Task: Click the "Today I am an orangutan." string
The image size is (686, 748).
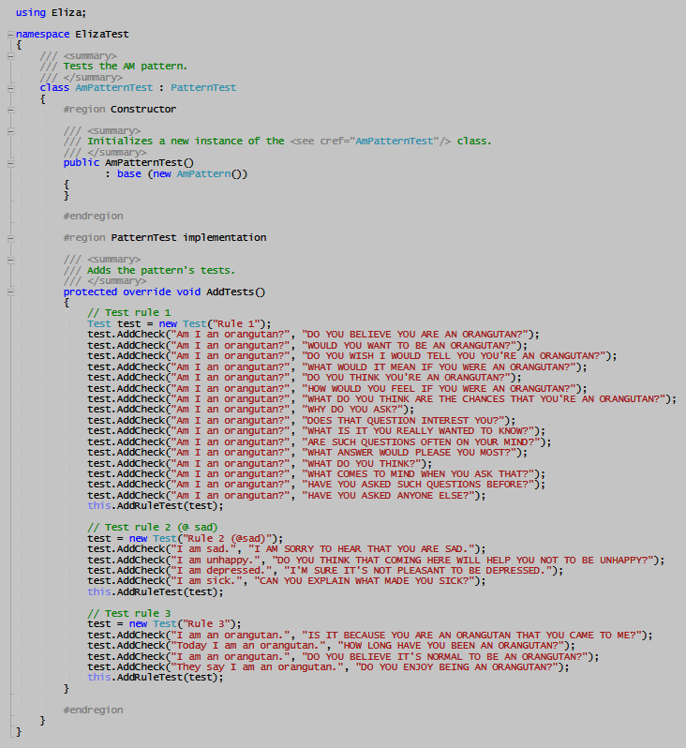Action: pos(251,646)
